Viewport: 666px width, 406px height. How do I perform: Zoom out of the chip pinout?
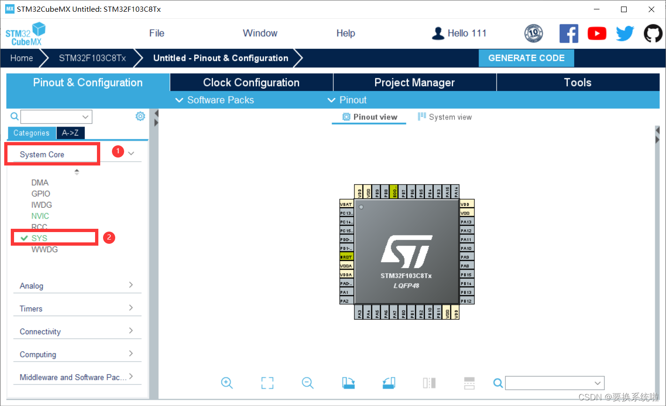[308, 383]
